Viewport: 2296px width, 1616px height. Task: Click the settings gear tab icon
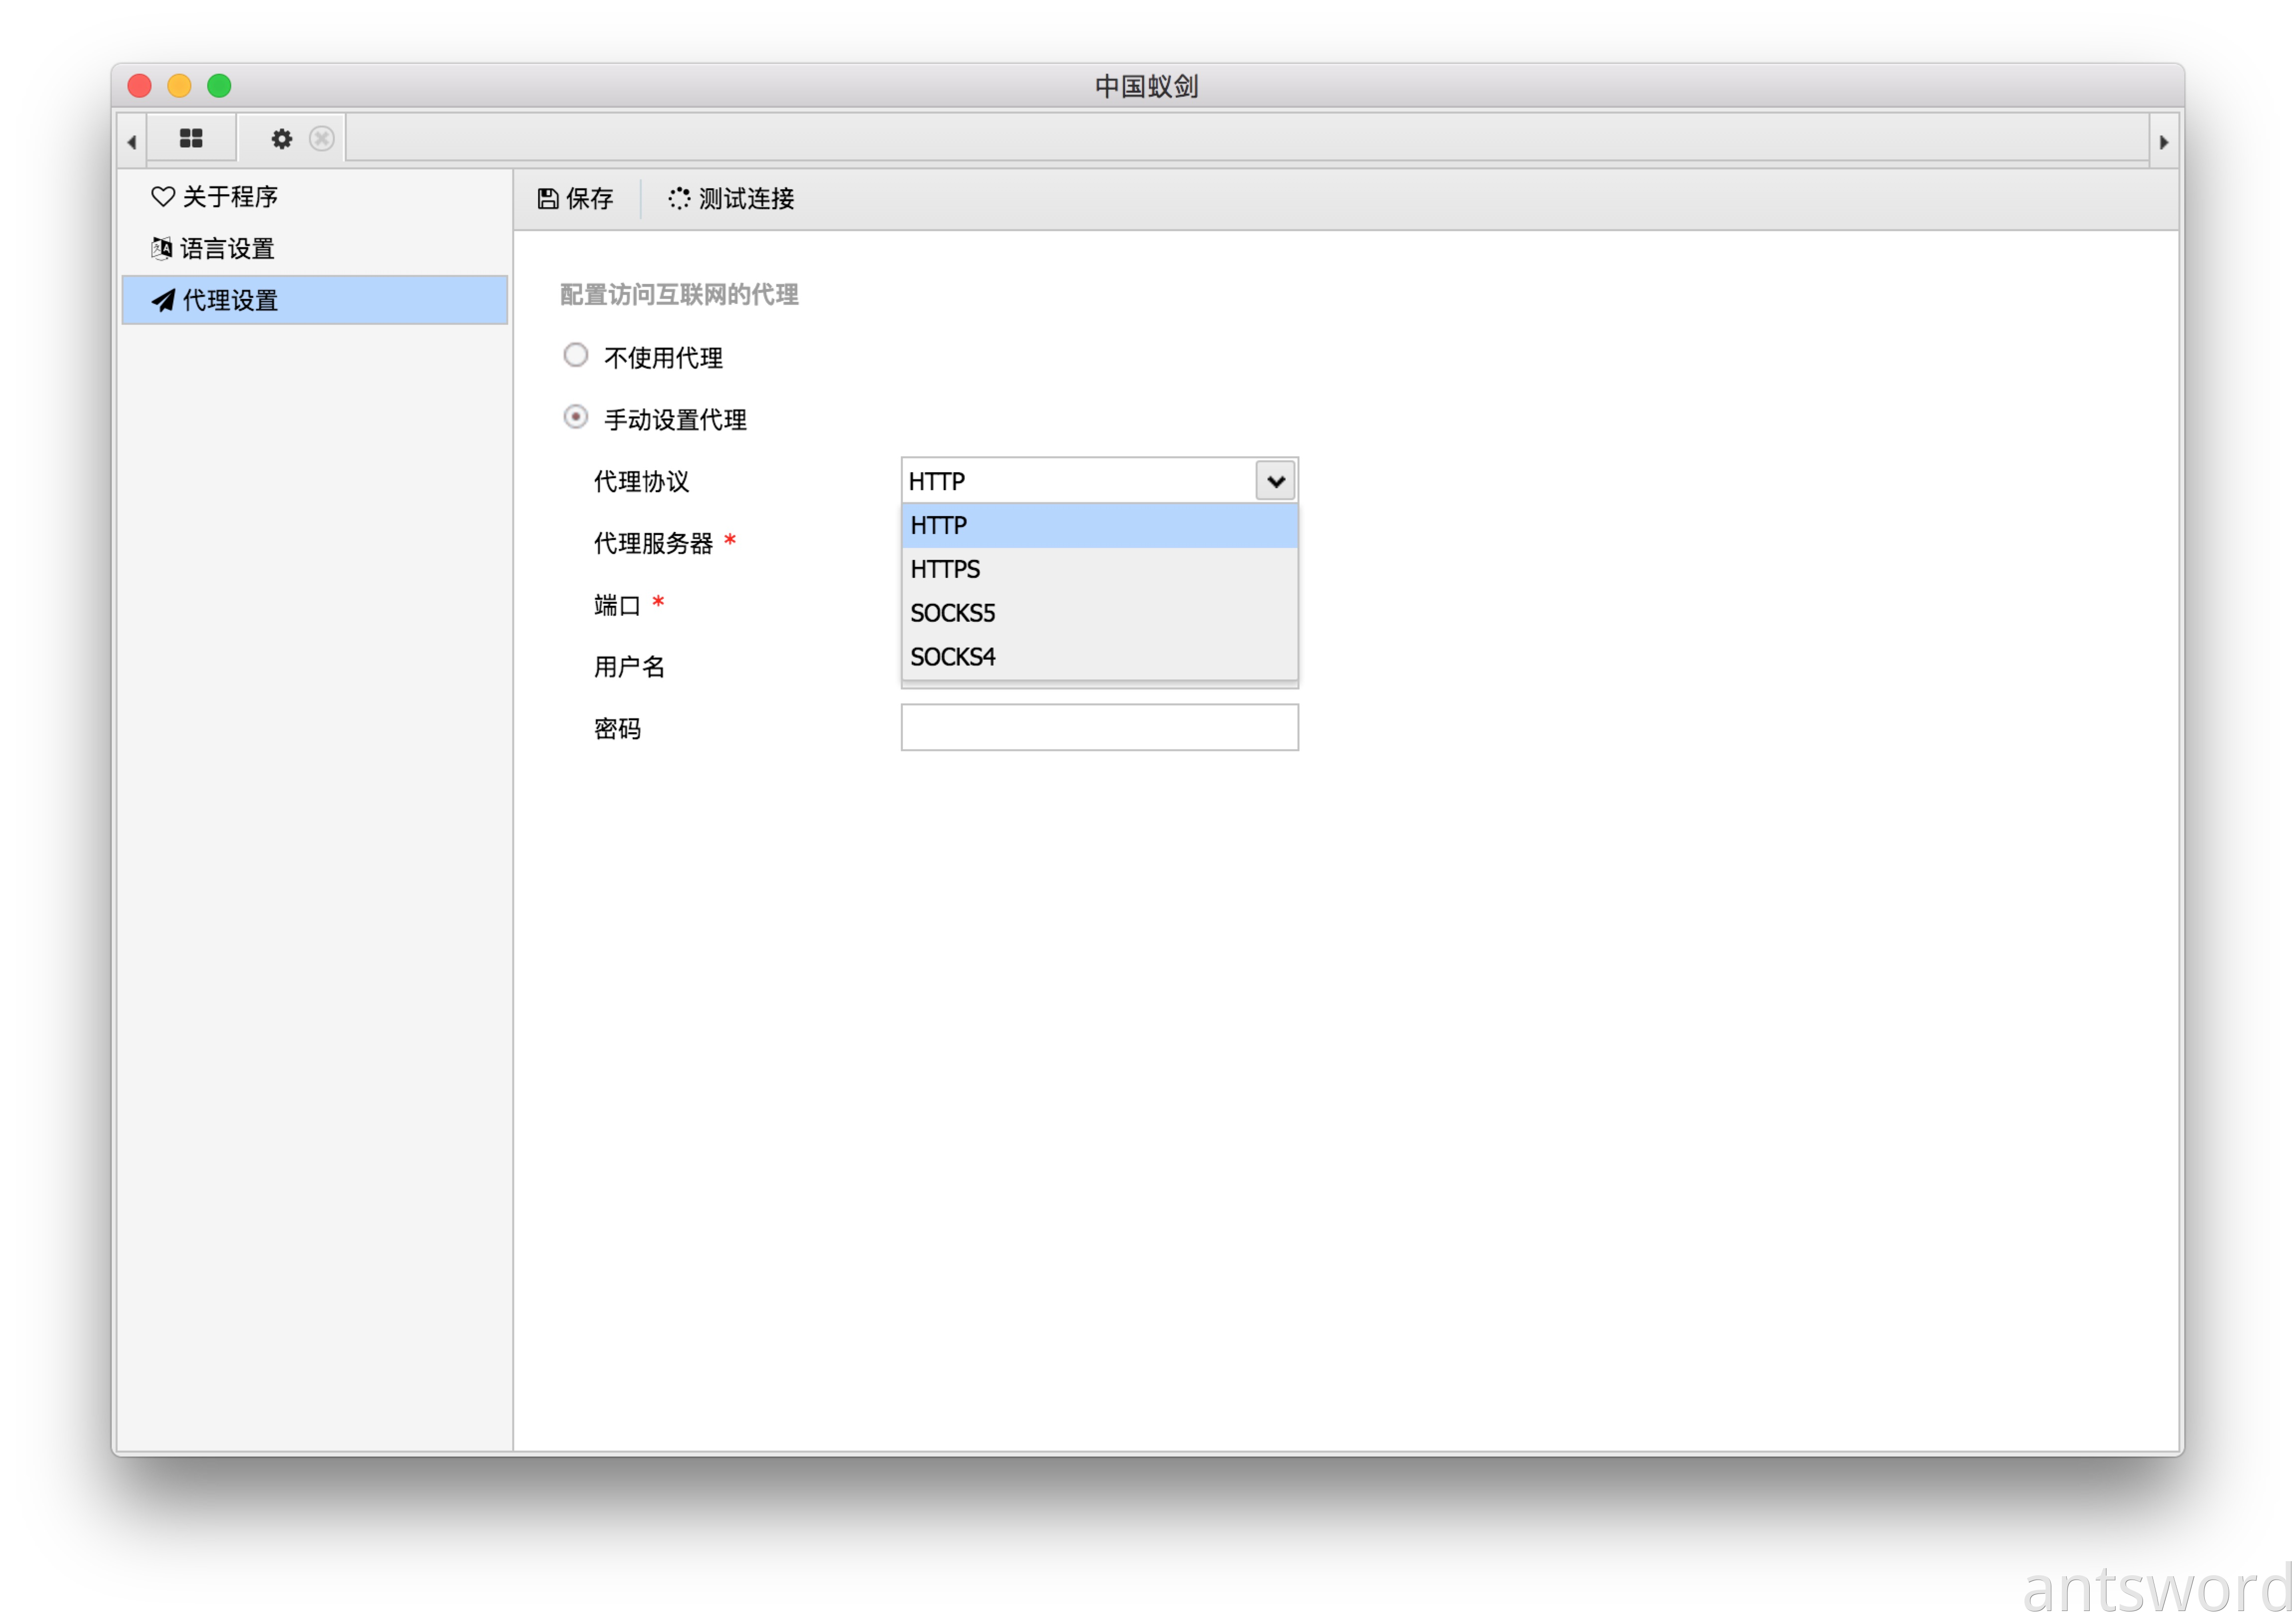click(x=282, y=139)
